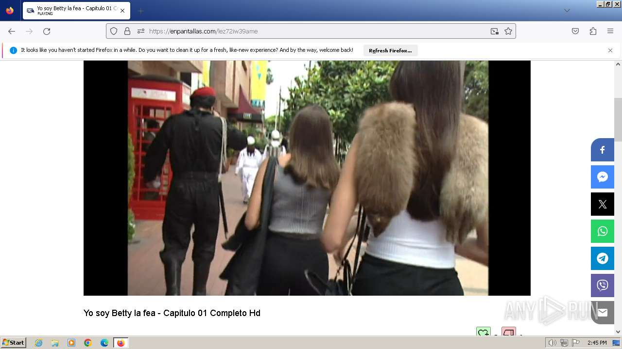
Task: Open network status tray icon
Action: 564,343
